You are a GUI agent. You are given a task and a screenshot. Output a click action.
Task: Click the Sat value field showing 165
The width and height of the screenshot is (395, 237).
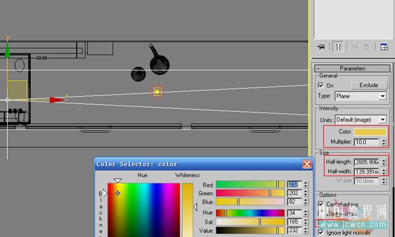(x=294, y=222)
